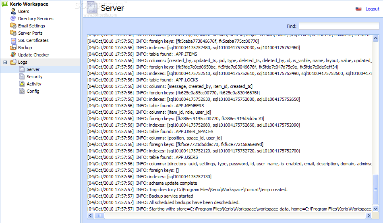Click the vertical scrollbar thumb

click(x=375, y=189)
